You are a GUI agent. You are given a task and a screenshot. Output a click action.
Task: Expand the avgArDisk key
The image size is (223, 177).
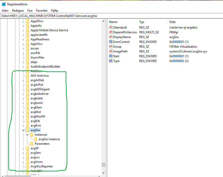pyautogui.click(x=23, y=80)
